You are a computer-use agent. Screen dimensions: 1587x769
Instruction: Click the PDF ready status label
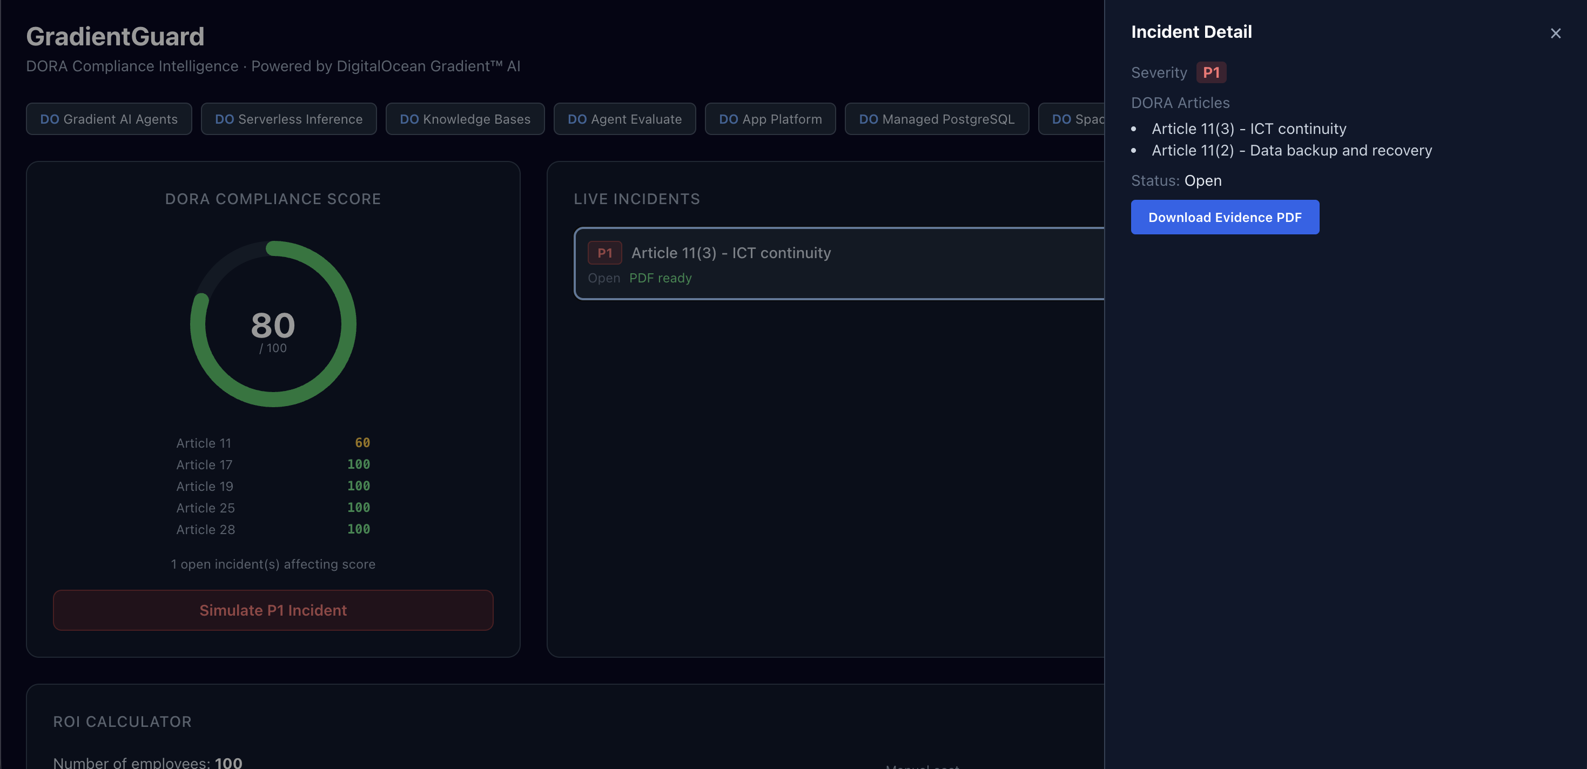pos(660,278)
